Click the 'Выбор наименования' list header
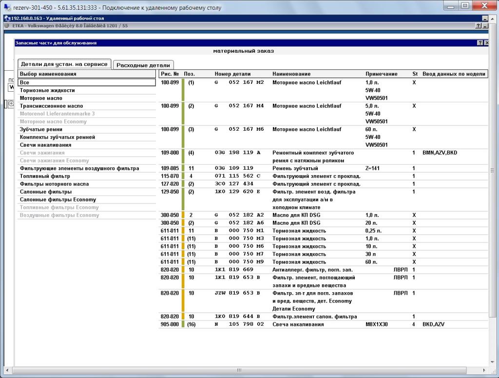499x378 pixels. [x=87, y=74]
